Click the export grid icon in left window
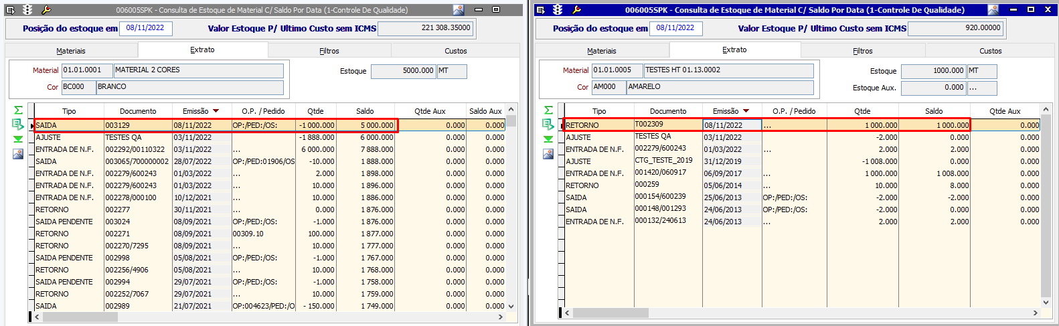 click(x=18, y=125)
